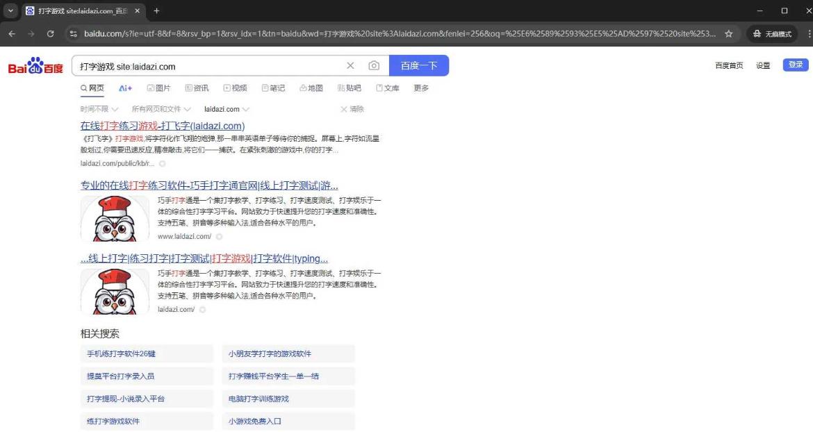The width and height of the screenshot is (813, 432).
Task: Switch to the 地图 tab
Action: 311,88
